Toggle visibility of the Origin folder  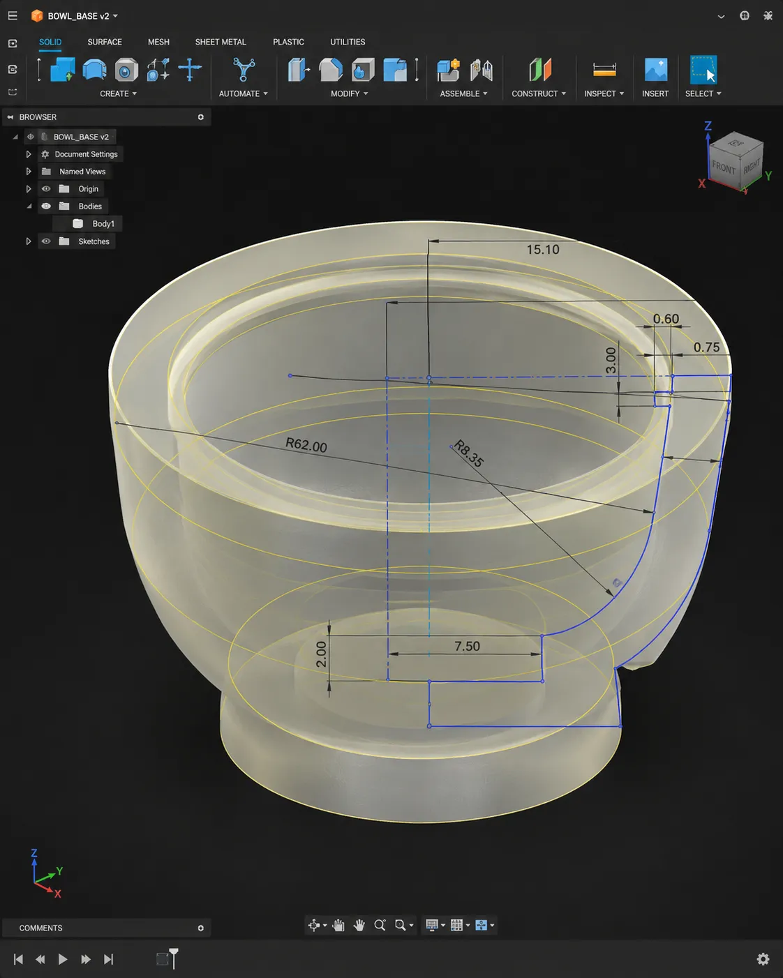tap(46, 189)
